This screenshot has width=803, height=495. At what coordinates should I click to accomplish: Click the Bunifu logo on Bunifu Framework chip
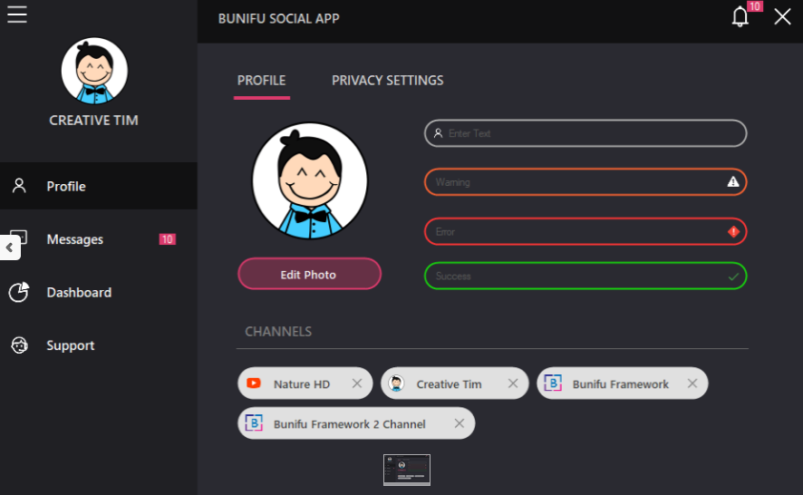point(553,383)
